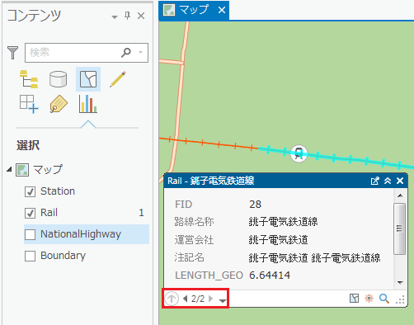
Task: Switch to the マップ view tab
Action: coord(194,10)
